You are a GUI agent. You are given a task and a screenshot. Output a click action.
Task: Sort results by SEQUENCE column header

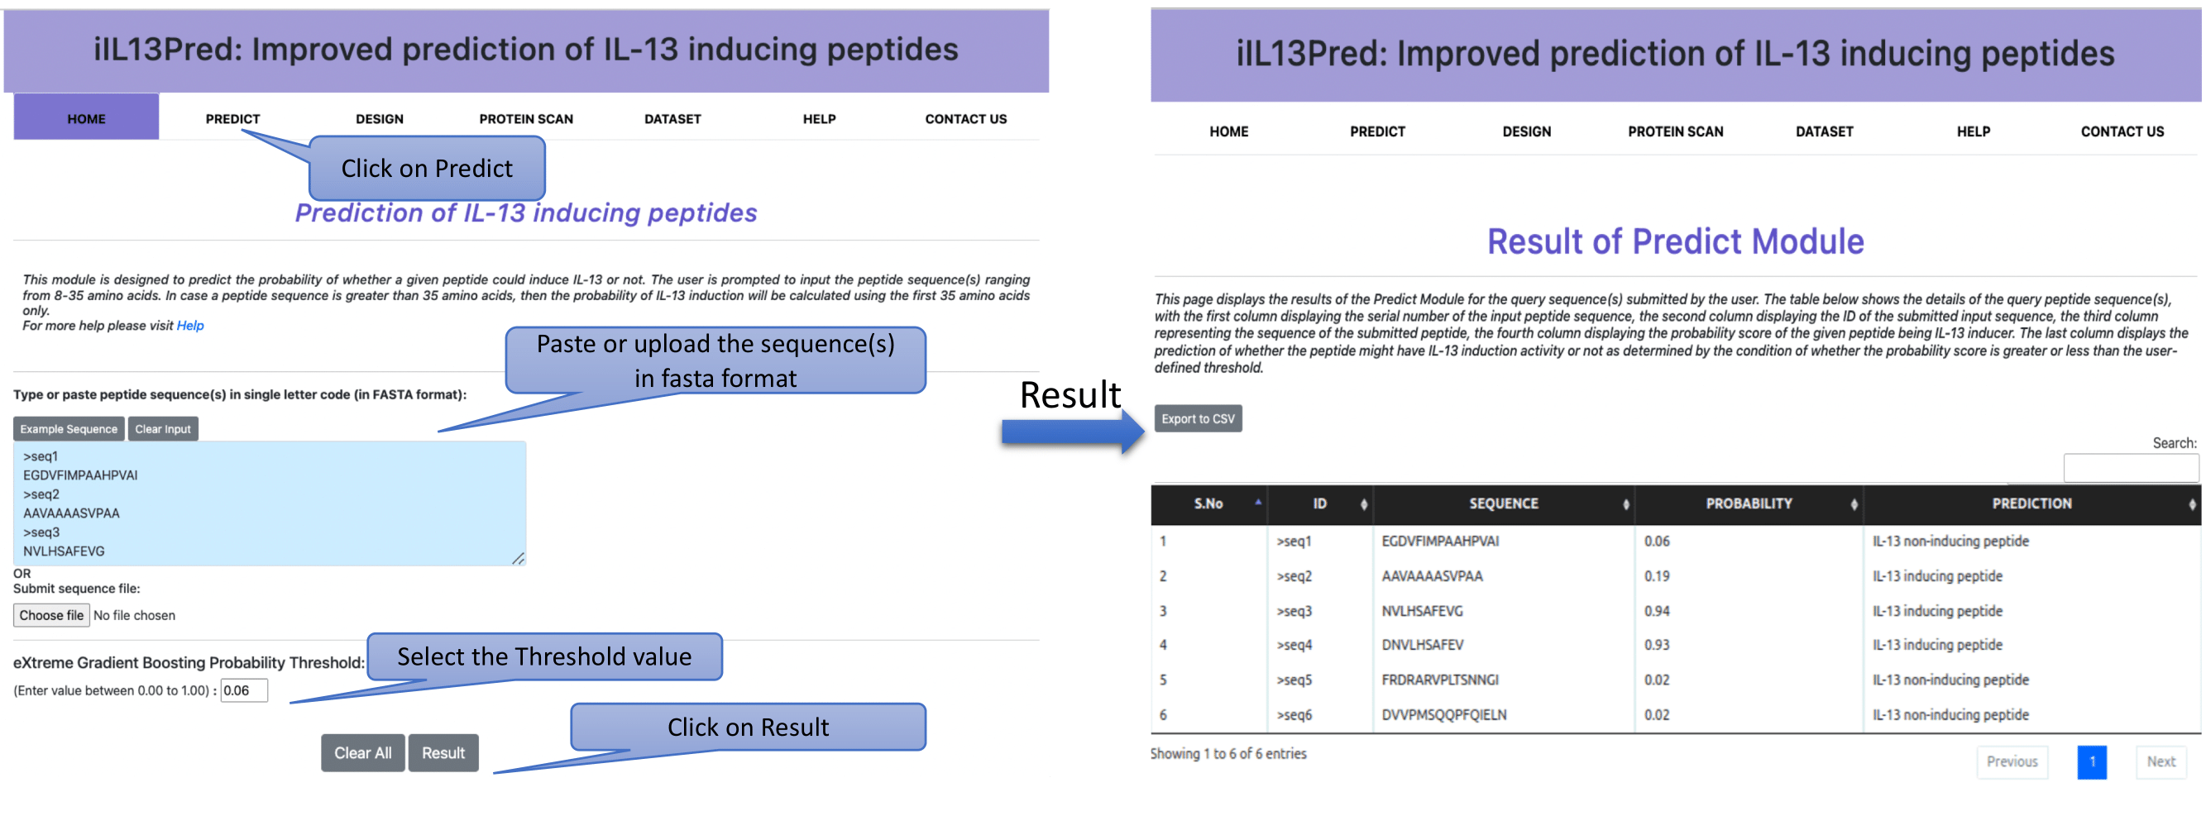click(x=1503, y=504)
